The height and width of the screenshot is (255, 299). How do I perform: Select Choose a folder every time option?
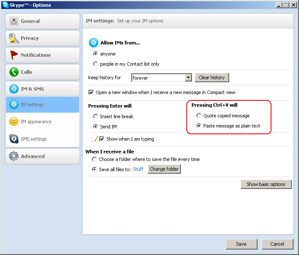click(x=94, y=159)
